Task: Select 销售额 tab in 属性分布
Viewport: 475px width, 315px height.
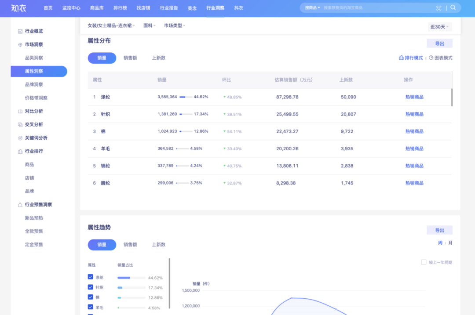Action: [130, 58]
